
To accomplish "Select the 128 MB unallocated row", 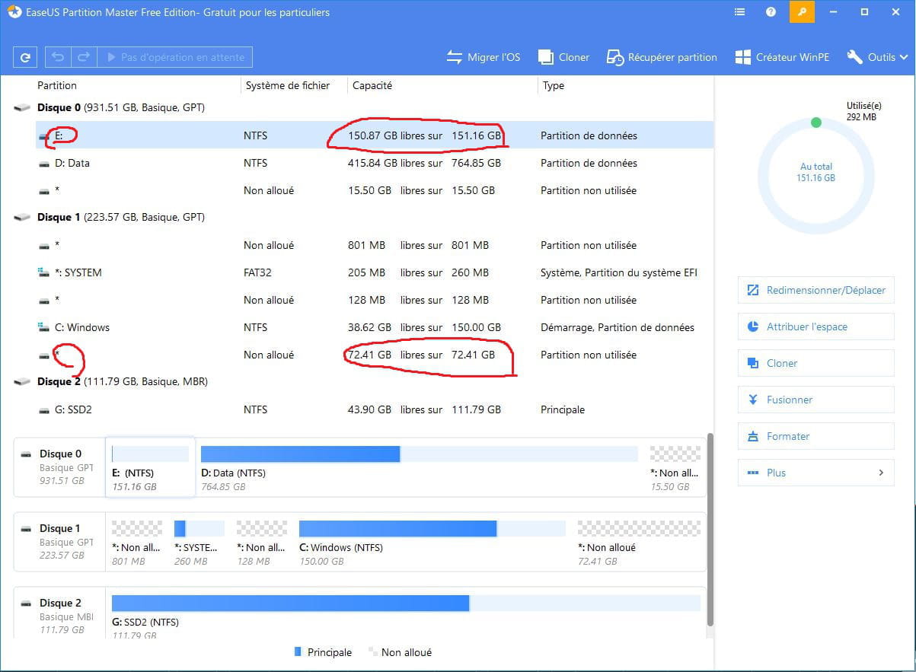I will (374, 300).
